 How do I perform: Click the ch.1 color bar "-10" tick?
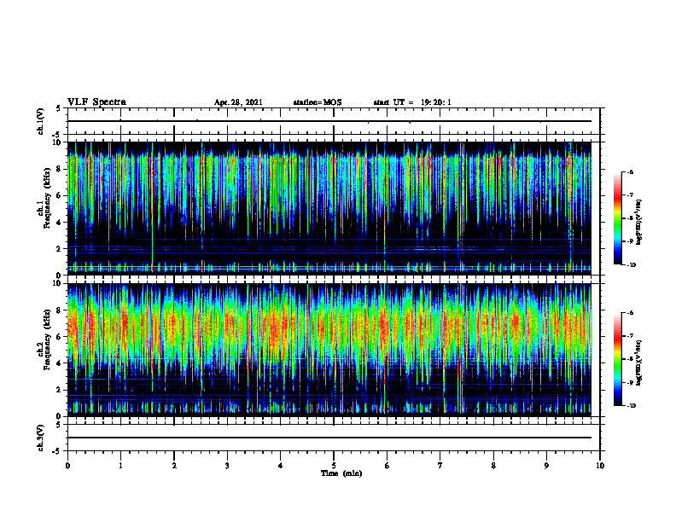(x=631, y=265)
